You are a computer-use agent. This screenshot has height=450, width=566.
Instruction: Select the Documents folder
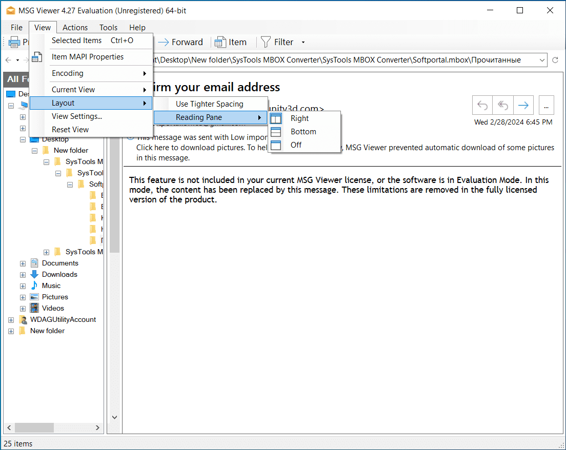click(60, 263)
